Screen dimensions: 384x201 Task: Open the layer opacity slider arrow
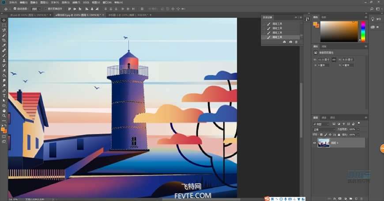coord(358,129)
